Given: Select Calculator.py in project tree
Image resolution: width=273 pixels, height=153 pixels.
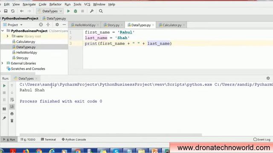Looking at the screenshot, I should [26, 42].
